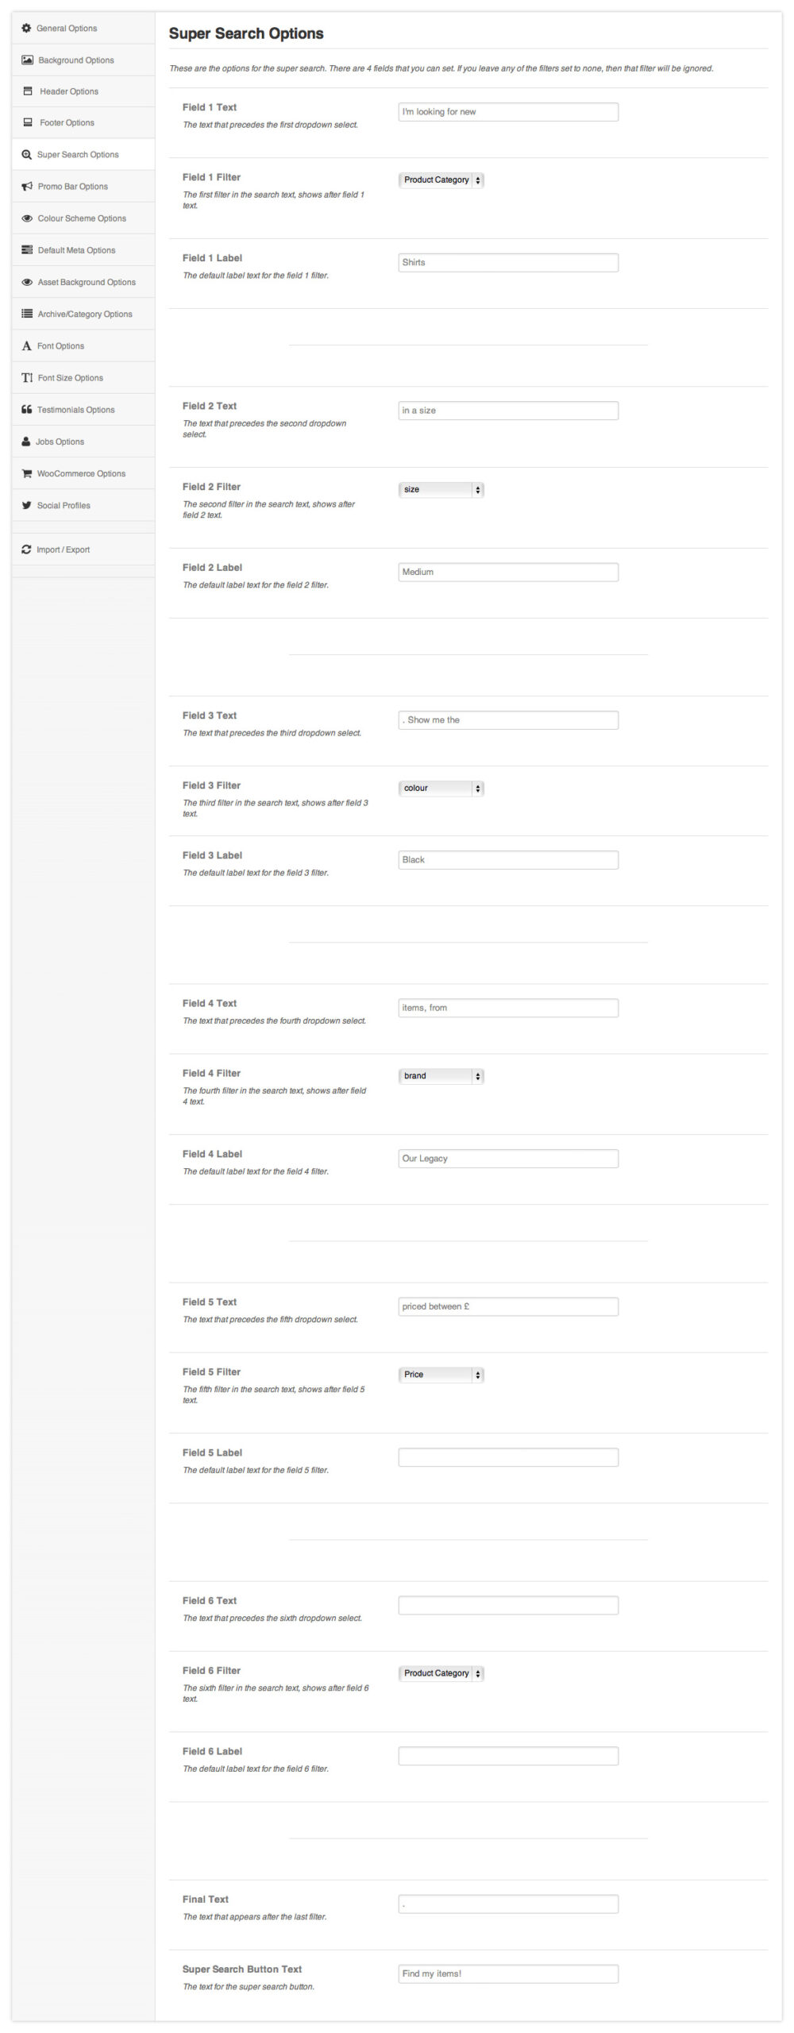Click the Social Profiles Twitter bird icon

point(27,505)
